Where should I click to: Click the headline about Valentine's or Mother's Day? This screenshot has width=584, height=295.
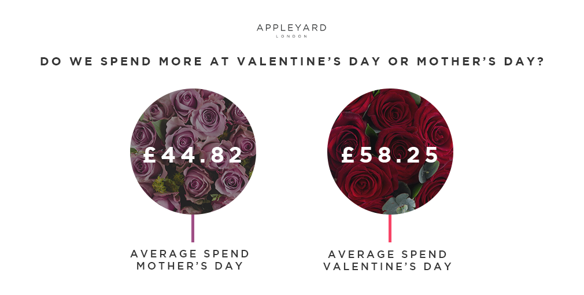(293, 61)
